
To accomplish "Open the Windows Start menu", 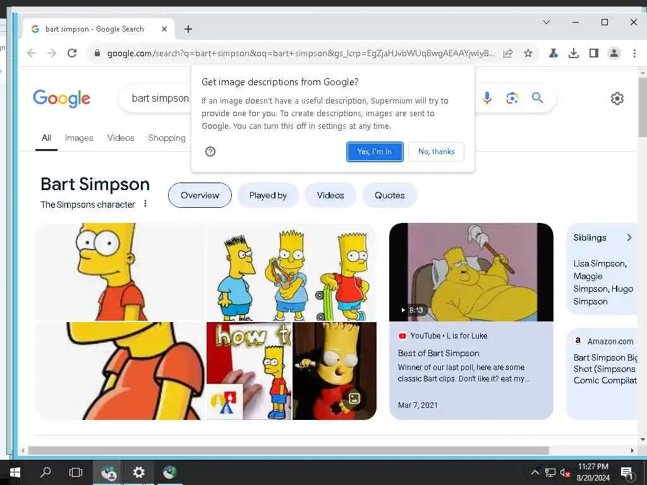I will coord(15,472).
